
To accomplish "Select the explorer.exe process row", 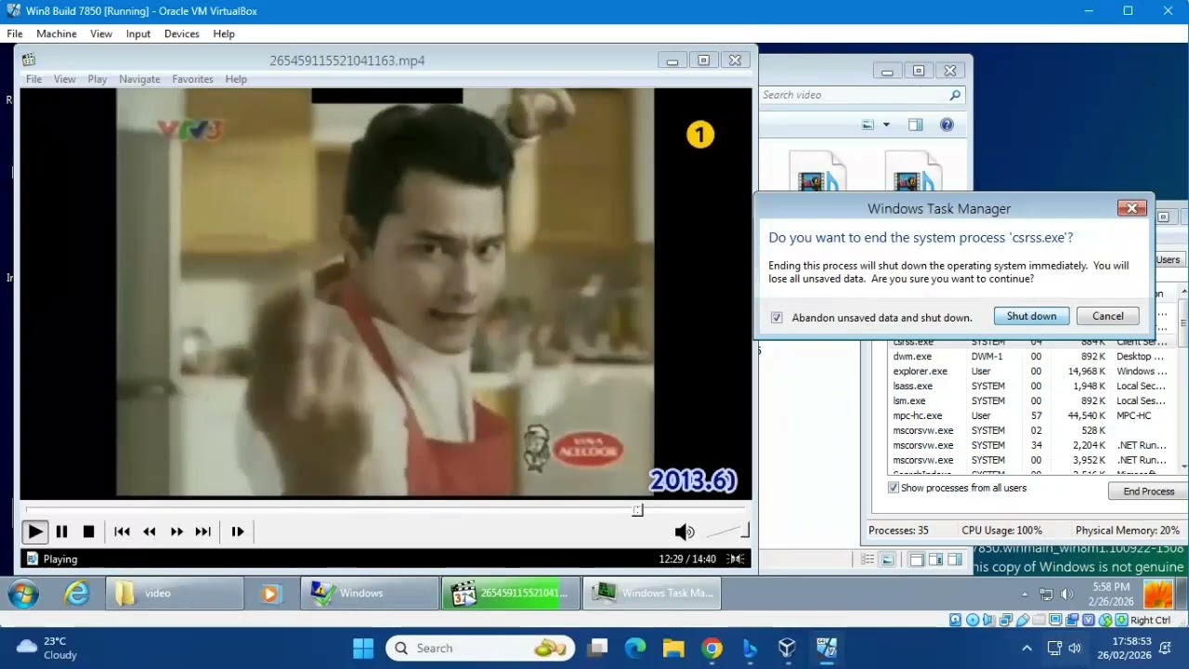I will pyautogui.click(x=1031, y=371).
